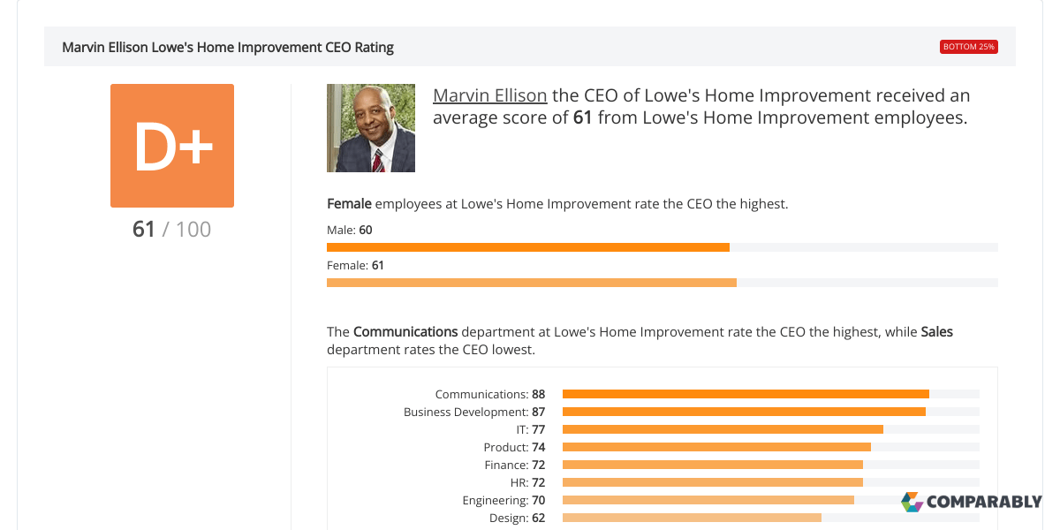Open the Marvin Ellison link
Image resolution: width=1060 pixels, height=530 pixels.
click(x=489, y=95)
